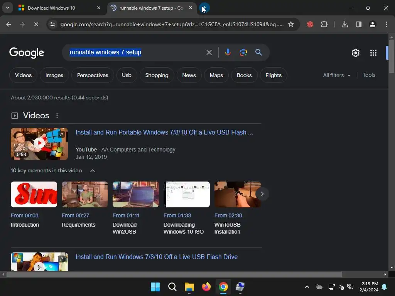Open Google quick settings gear
395x296 pixels.
click(x=356, y=53)
